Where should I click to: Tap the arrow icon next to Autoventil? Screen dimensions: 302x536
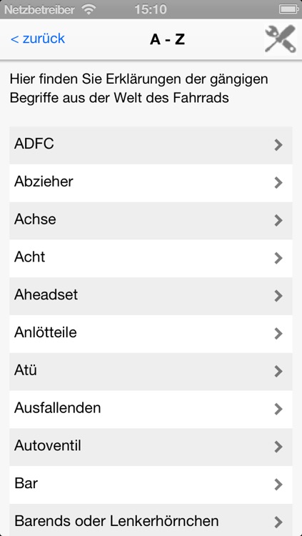[x=278, y=447]
